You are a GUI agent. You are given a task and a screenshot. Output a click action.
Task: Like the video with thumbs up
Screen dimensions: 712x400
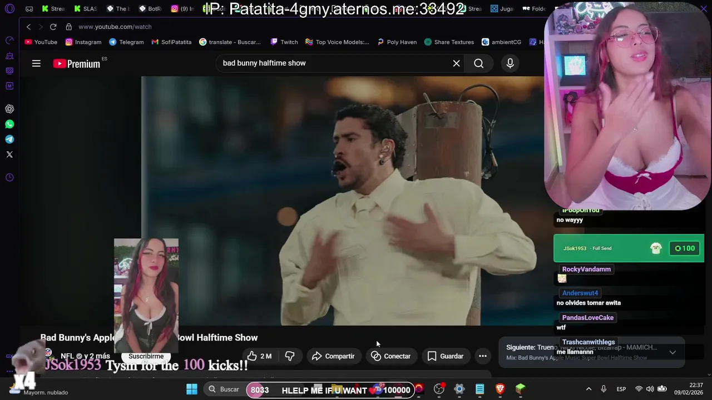coord(259,356)
